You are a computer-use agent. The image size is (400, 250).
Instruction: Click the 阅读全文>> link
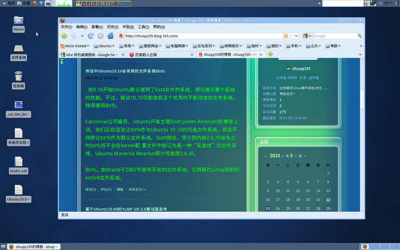point(137,190)
